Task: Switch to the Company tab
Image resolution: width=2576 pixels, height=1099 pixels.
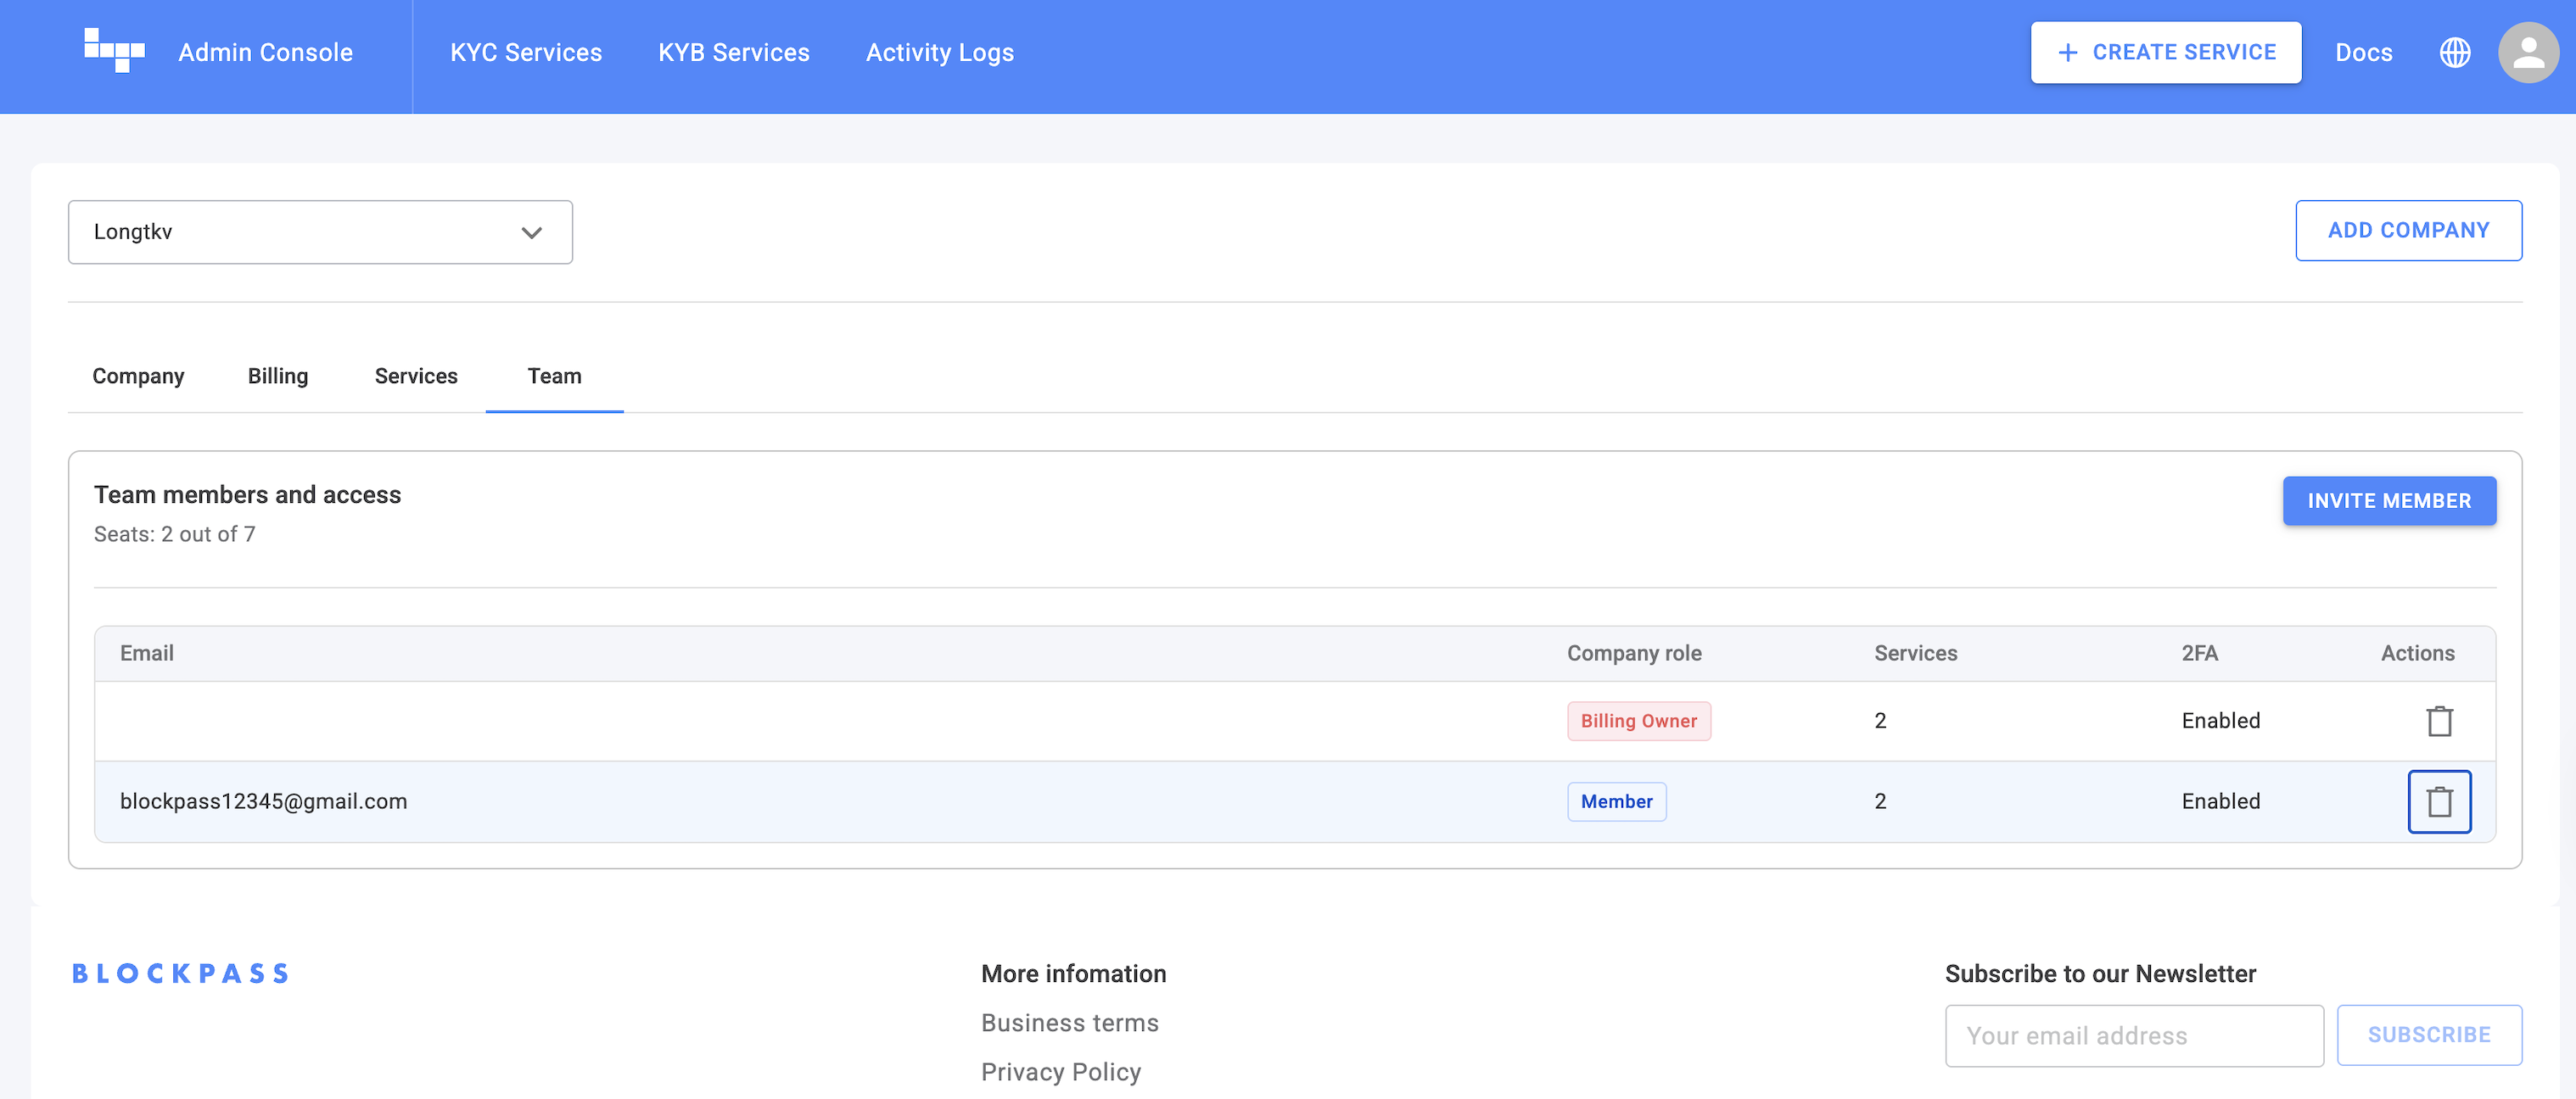Action: [138, 376]
